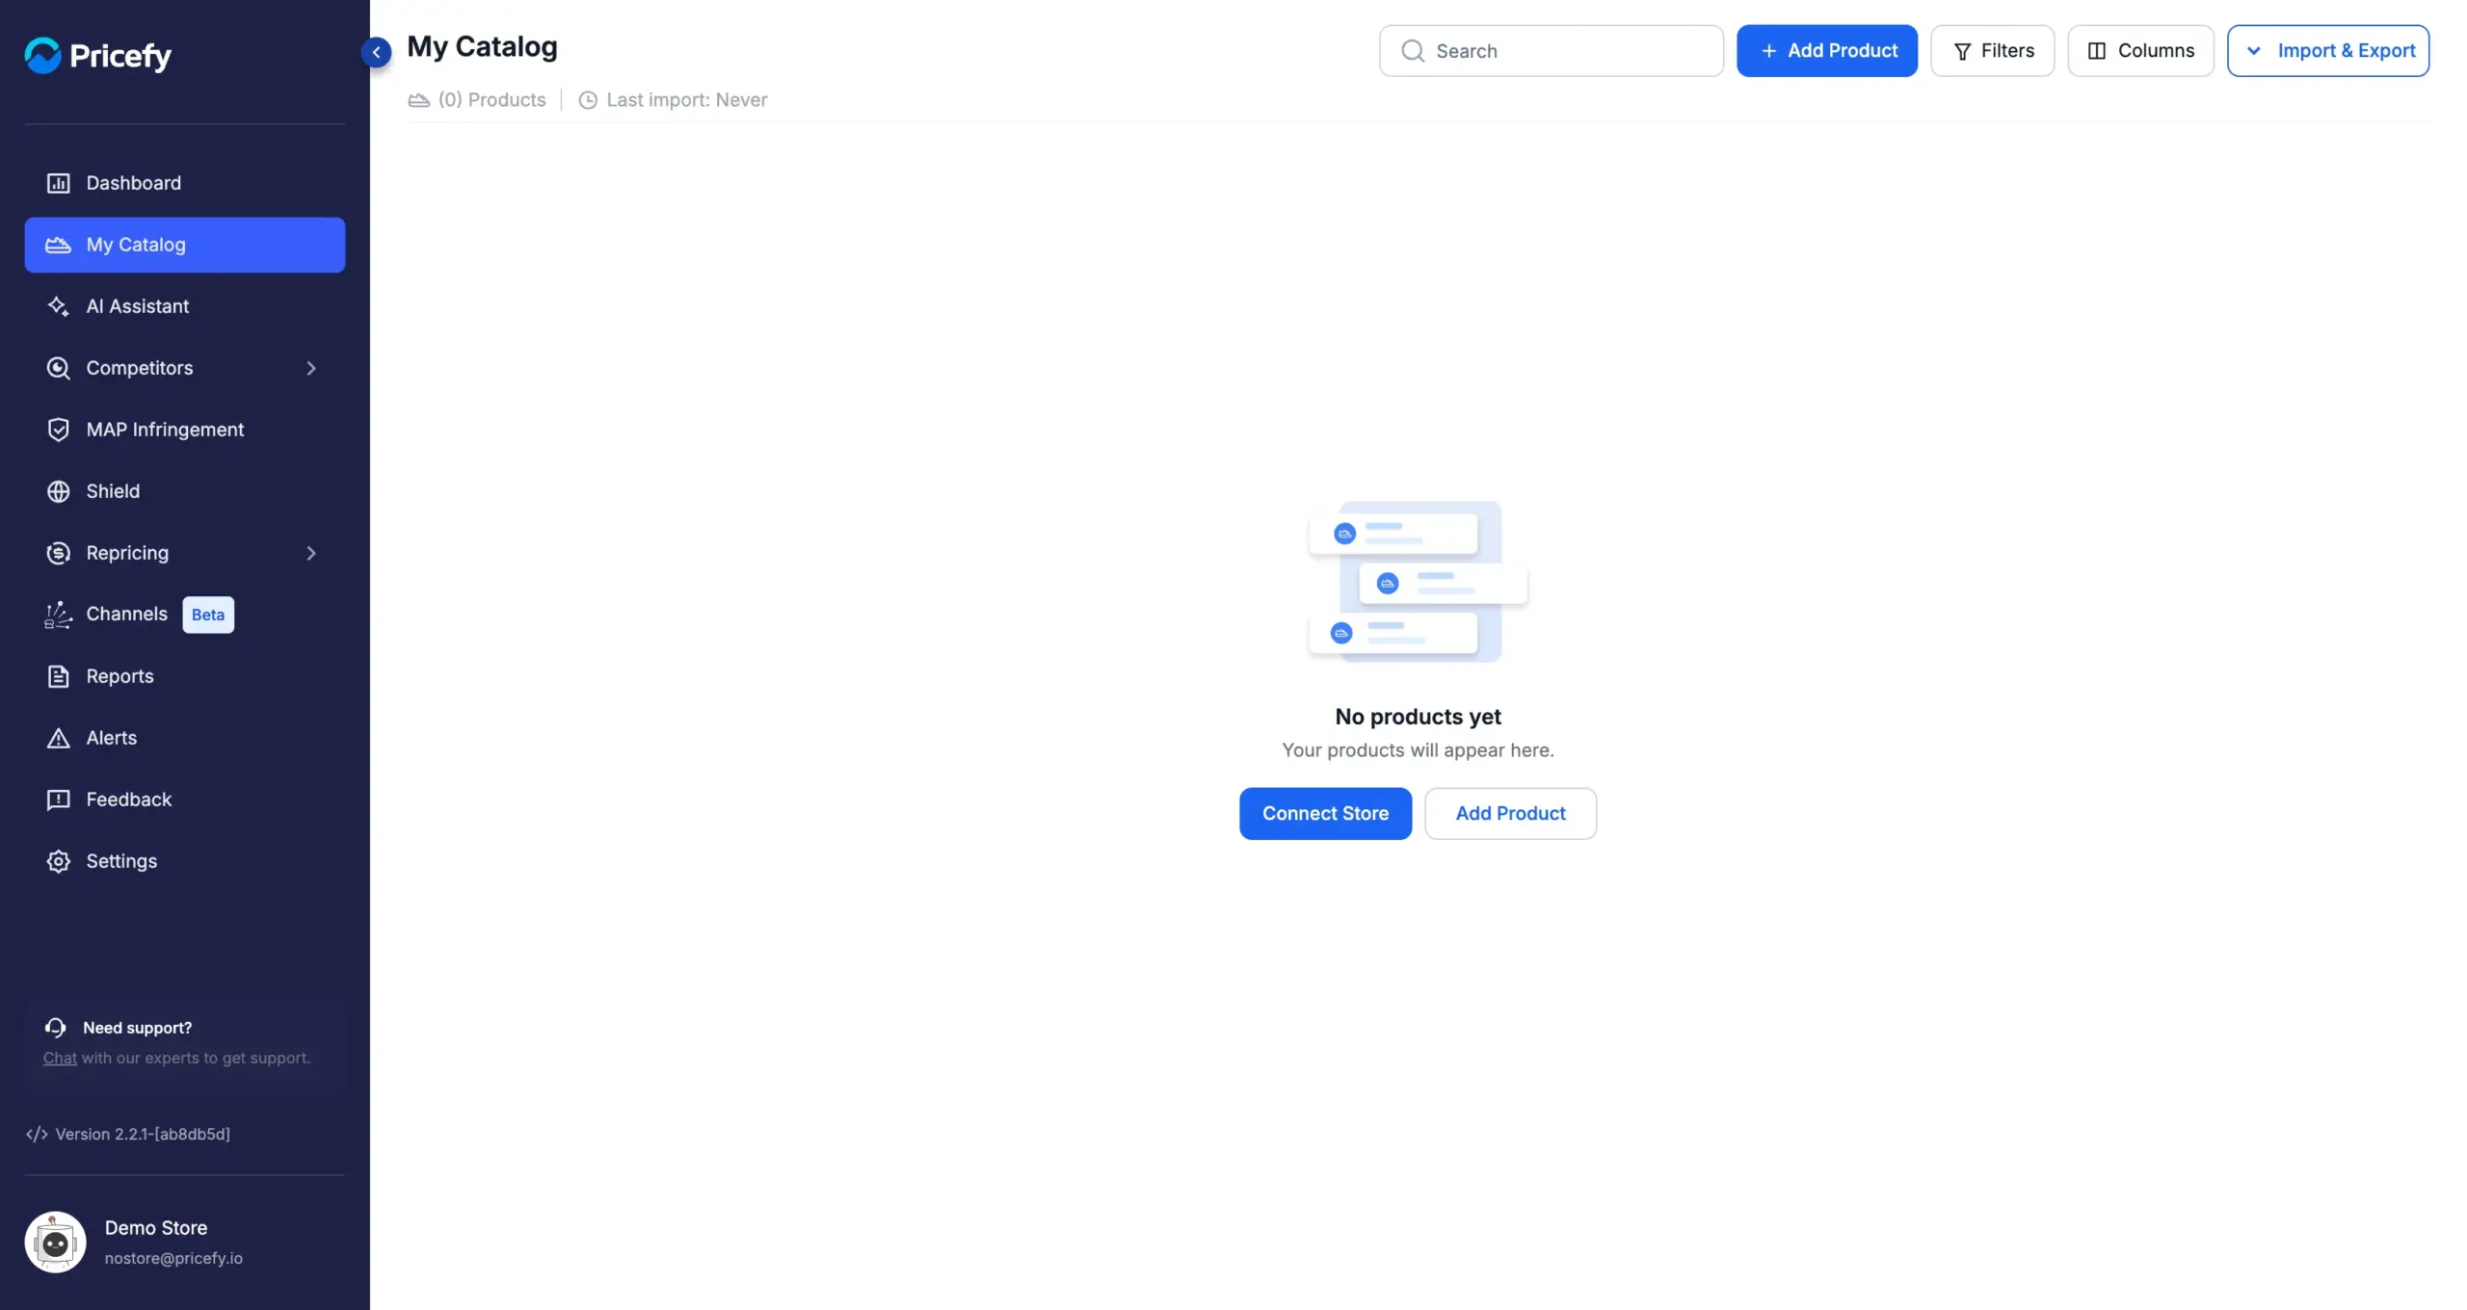The height and width of the screenshot is (1310, 2467).
Task: Open the Reports page
Action: (x=184, y=676)
